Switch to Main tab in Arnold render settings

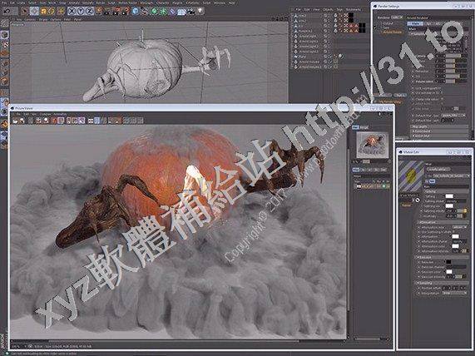click(x=414, y=23)
